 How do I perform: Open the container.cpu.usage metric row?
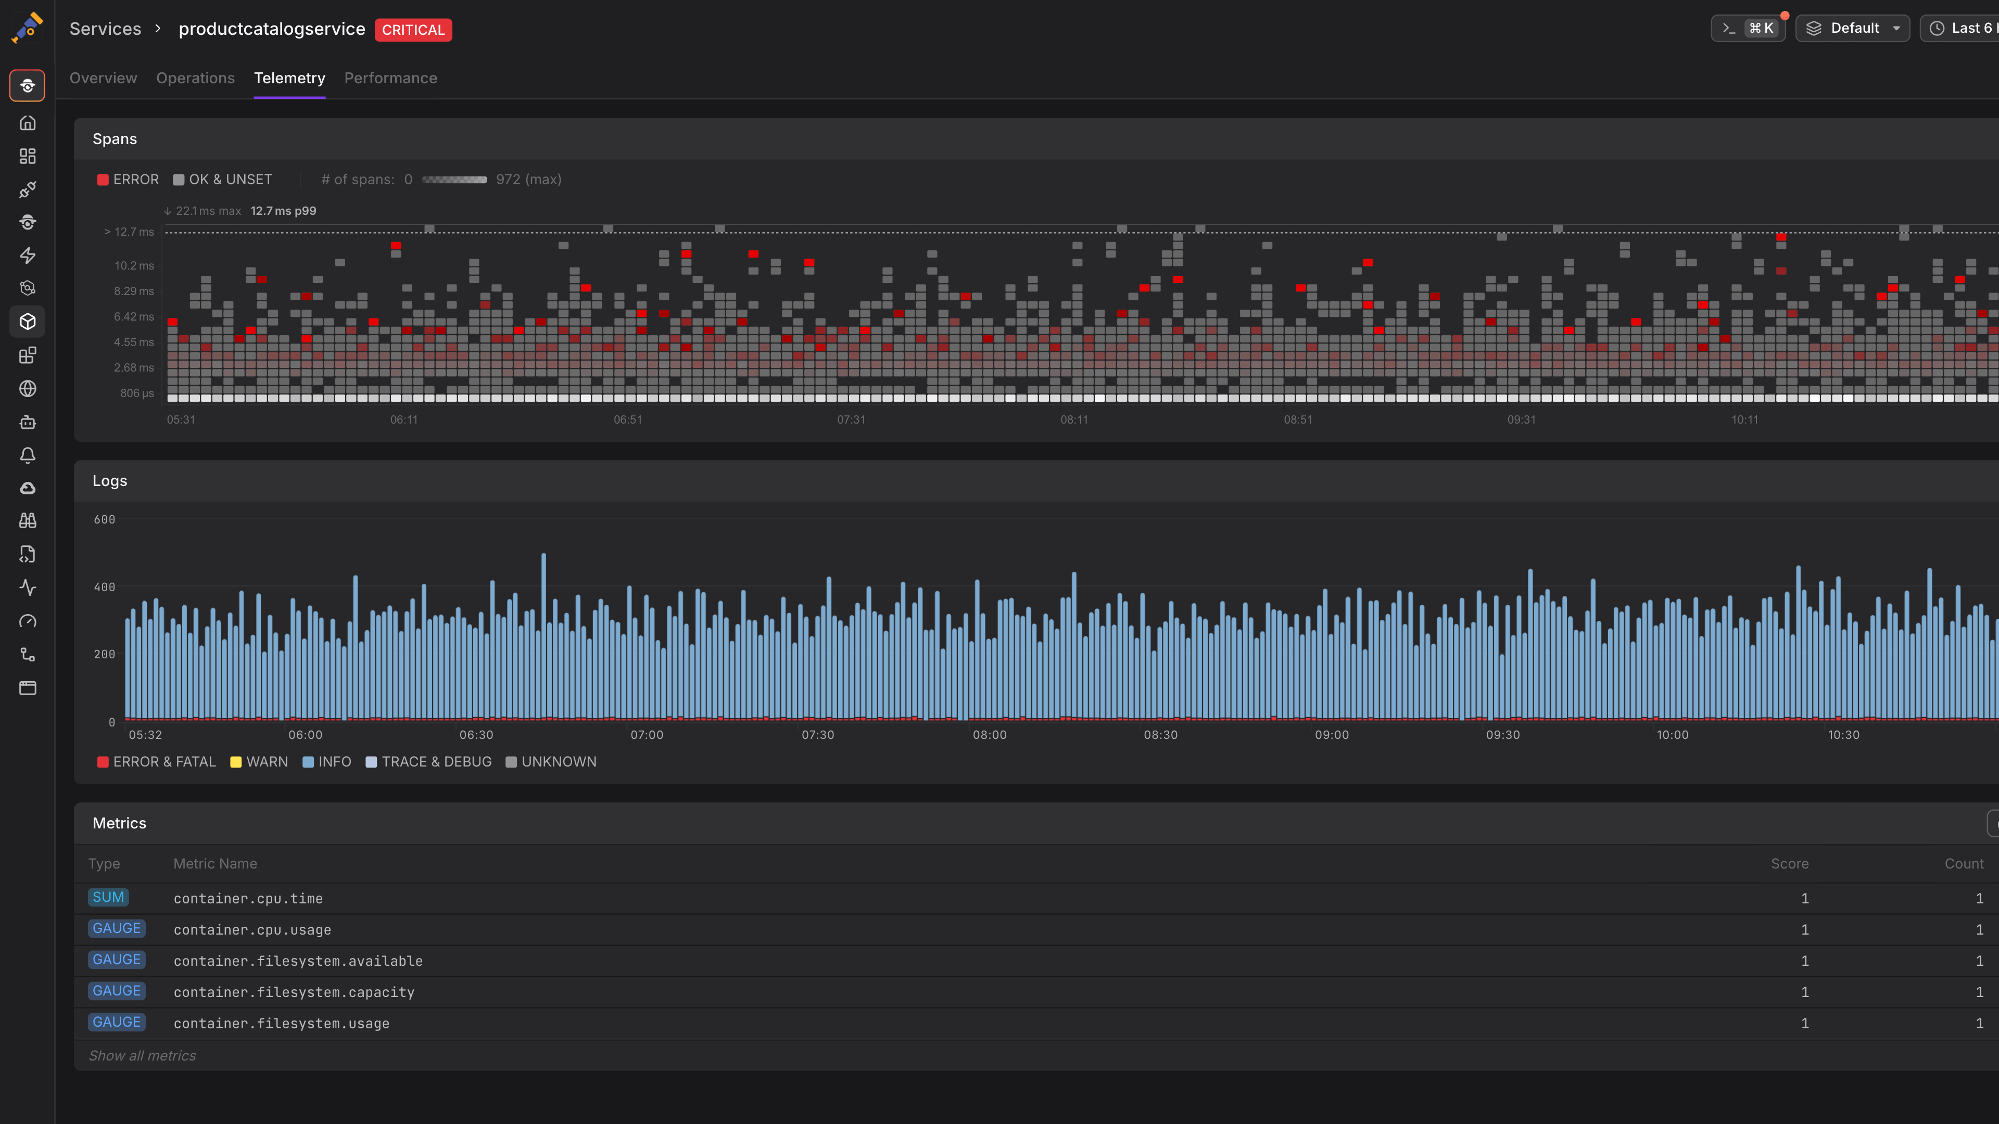pos(1036,929)
